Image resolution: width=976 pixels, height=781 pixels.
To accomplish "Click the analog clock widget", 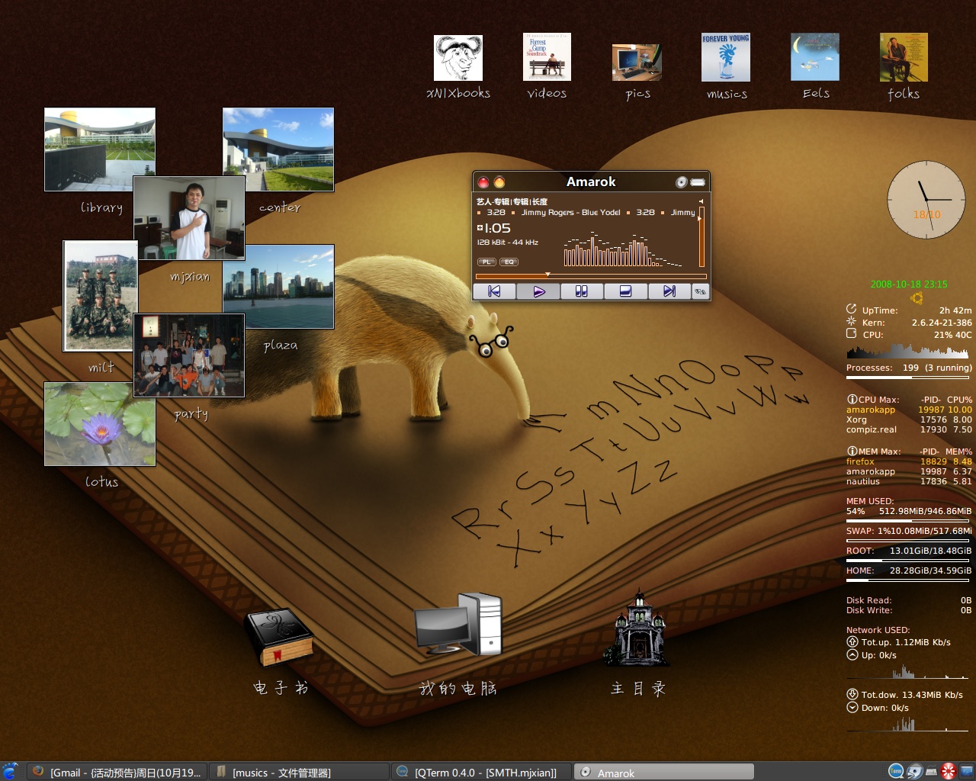I will (926, 200).
